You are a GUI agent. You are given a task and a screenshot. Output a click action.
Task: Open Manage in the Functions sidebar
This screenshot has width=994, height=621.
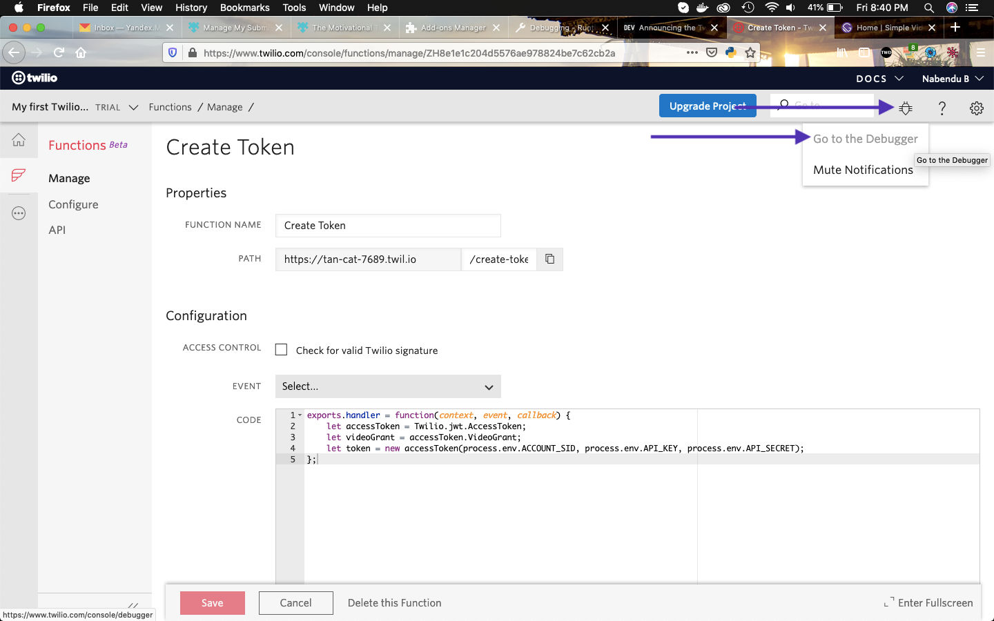pos(69,178)
